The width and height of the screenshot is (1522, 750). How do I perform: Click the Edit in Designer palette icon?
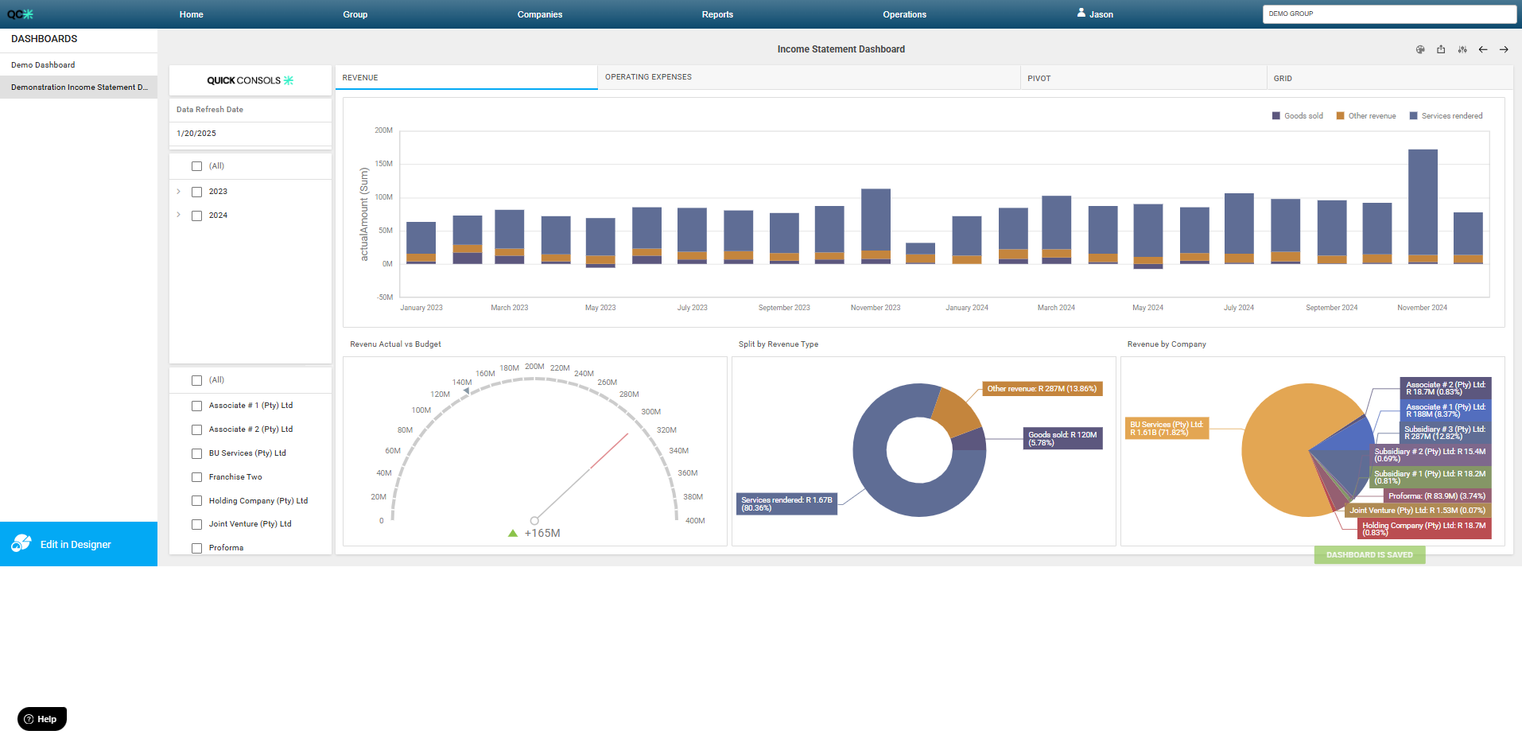click(x=21, y=544)
